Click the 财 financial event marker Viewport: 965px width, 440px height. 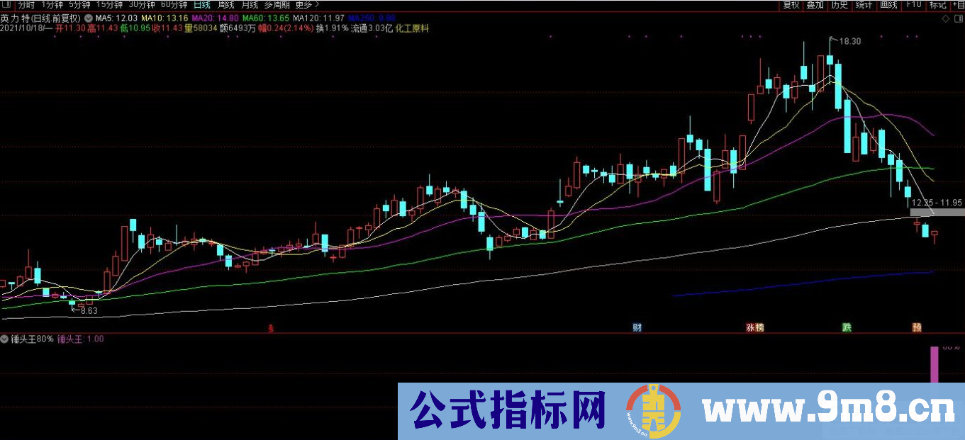point(637,327)
